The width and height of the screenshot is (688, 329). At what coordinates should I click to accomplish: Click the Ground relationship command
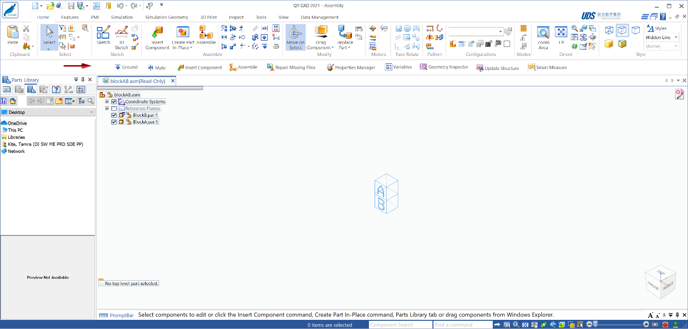tap(126, 68)
